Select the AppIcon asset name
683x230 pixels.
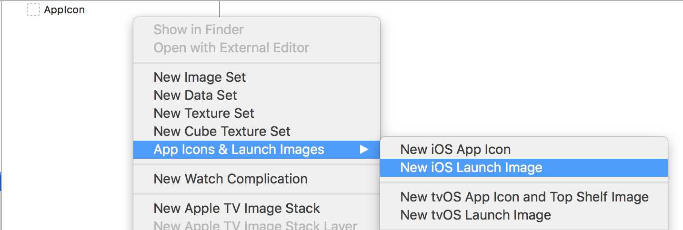(x=64, y=10)
